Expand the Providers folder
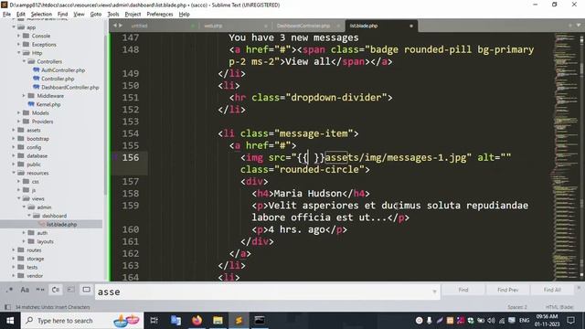585x329 pixels. tap(18, 122)
